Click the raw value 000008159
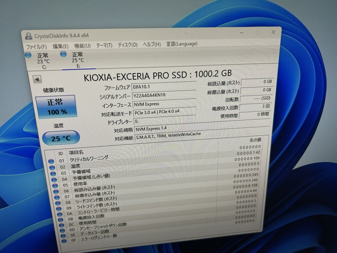This screenshot has width=337, height=253. pos(245,186)
